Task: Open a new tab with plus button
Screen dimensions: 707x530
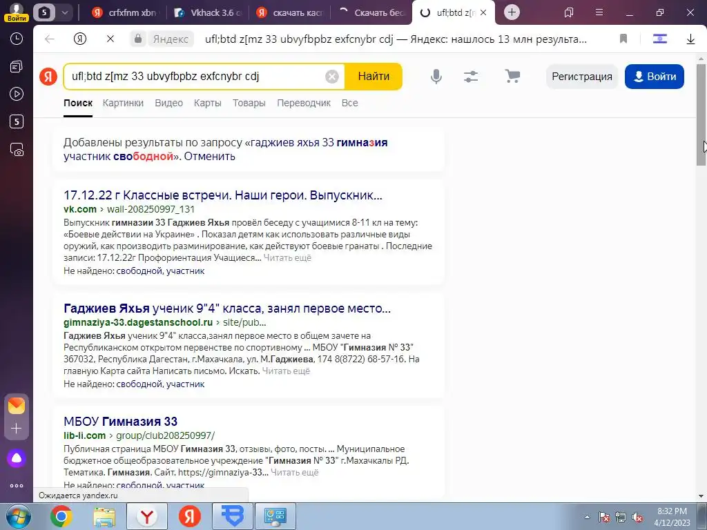Action: 512,12
